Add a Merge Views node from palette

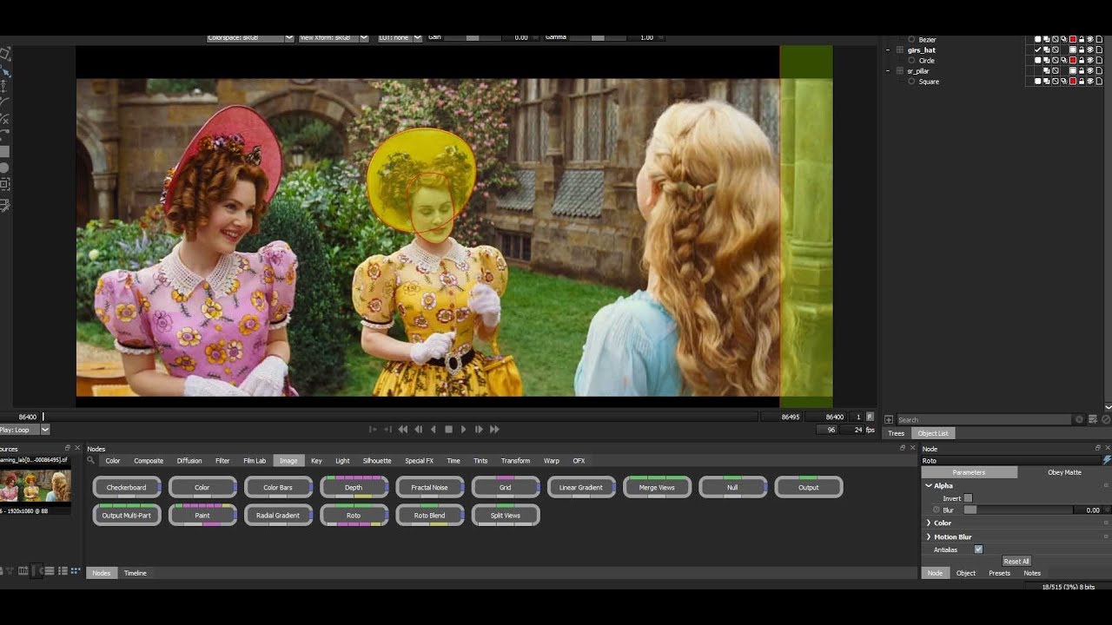[657, 488]
